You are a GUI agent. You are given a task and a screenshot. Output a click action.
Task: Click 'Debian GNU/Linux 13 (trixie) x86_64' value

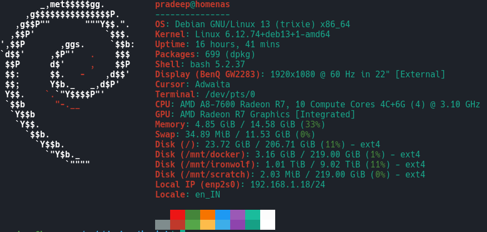pyautogui.click(x=262, y=24)
